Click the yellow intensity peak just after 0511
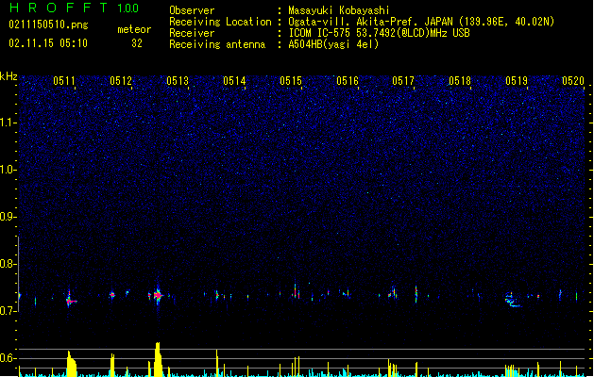 (x=71, y=364)
